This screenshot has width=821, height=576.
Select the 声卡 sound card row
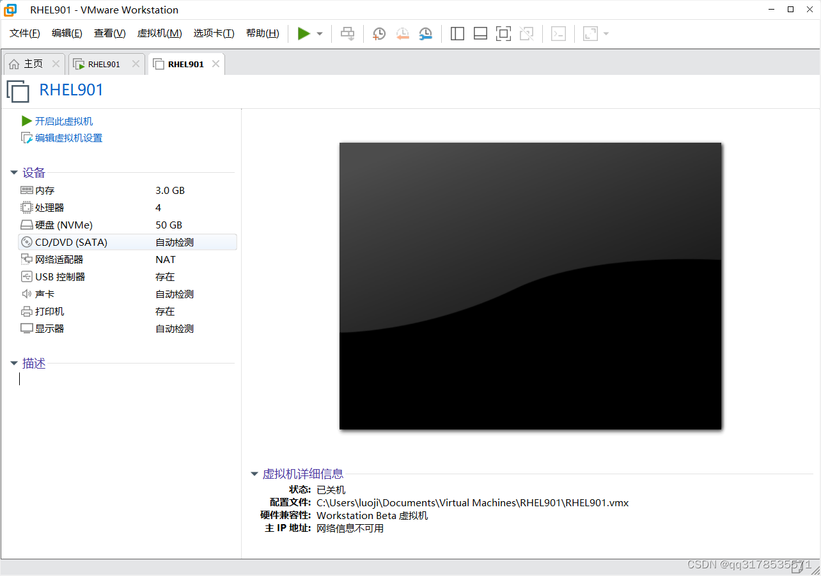pyautogui.click(x=128, y=294)
